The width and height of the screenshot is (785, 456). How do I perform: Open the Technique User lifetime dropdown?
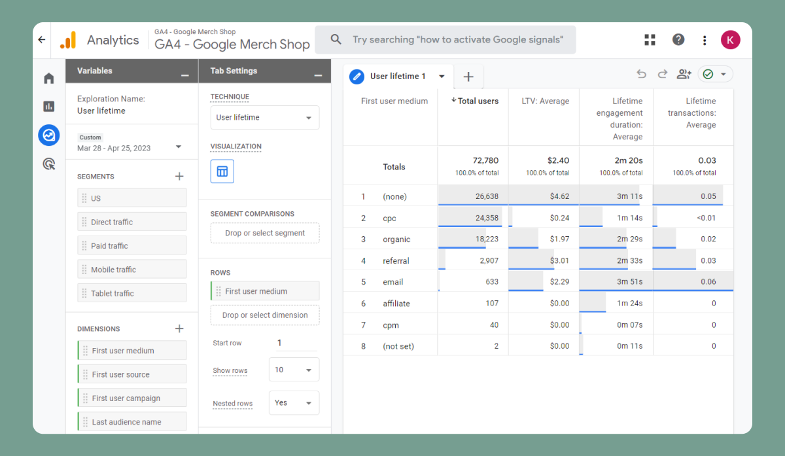click(x=265, y=118)
